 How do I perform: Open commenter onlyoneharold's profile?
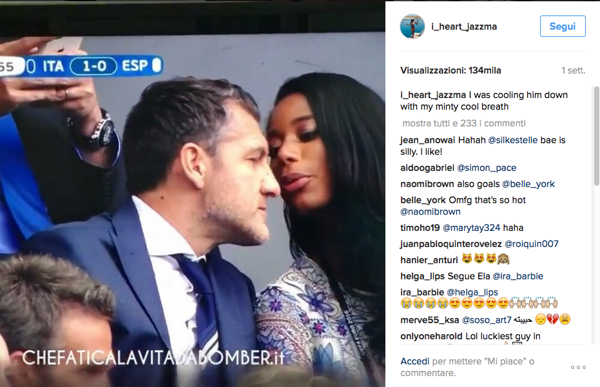coord(431,336)
